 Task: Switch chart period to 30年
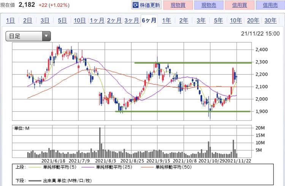271,20
